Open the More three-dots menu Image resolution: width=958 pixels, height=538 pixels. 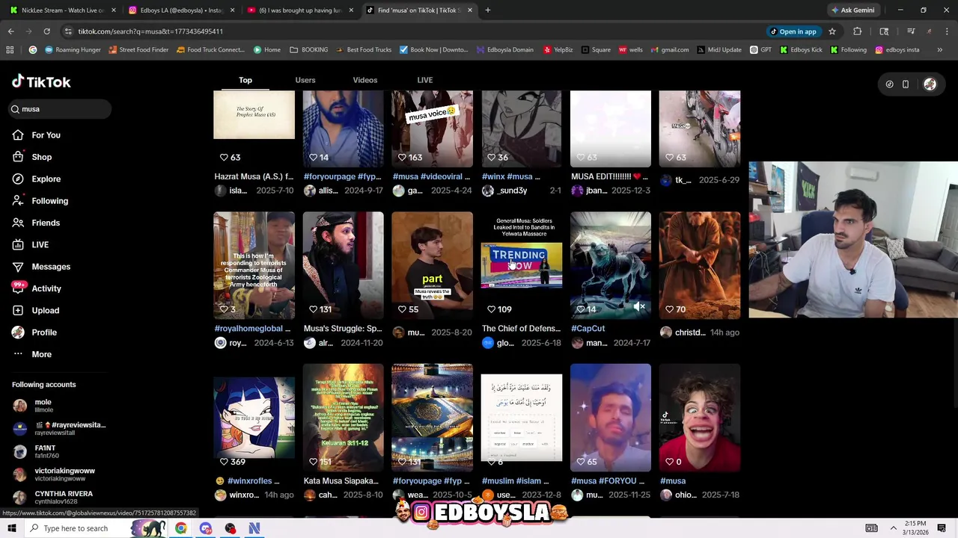click(x=18, y=354)
